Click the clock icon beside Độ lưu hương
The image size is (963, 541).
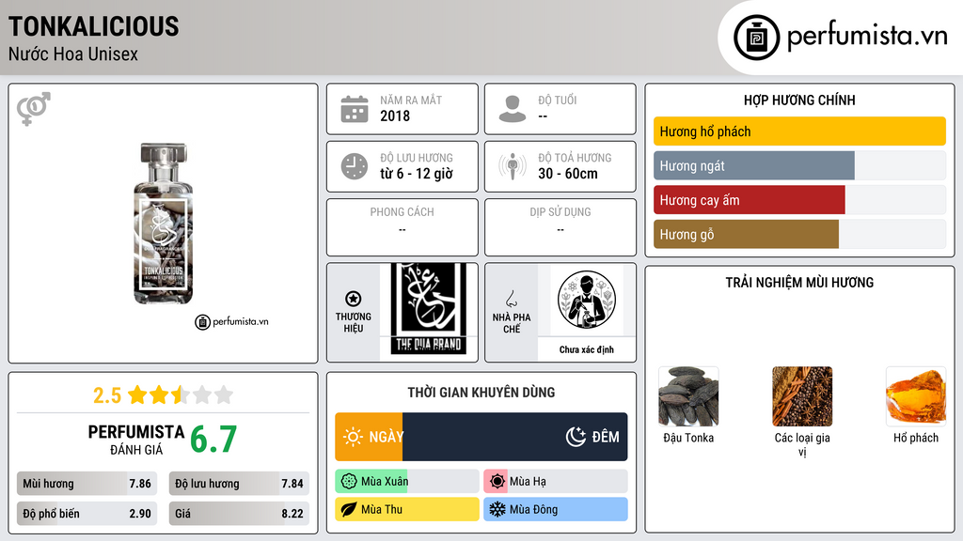click(x=355, y=166)
